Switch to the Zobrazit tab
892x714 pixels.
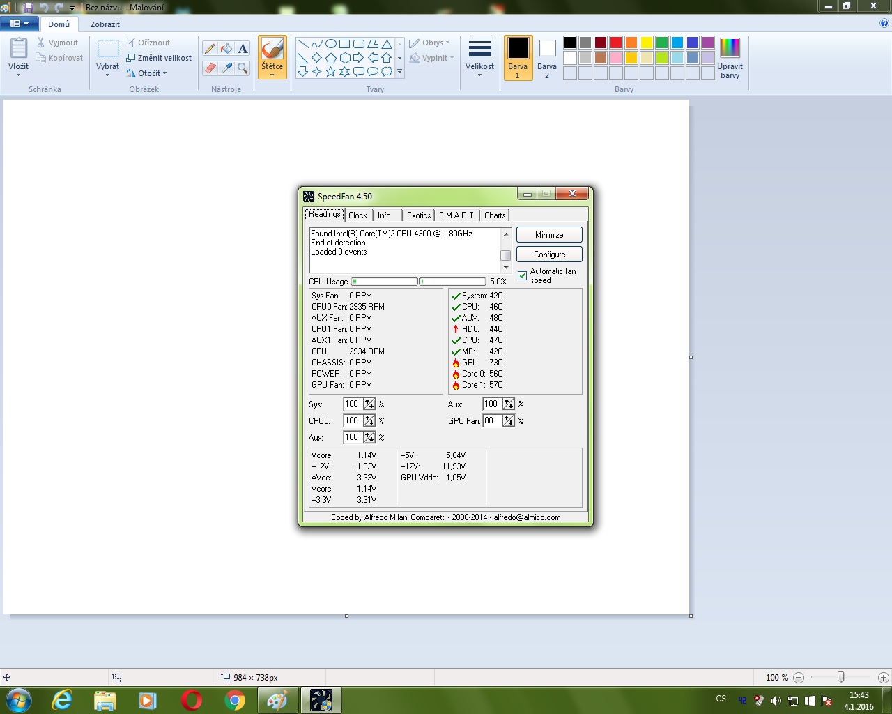(x=105, y=24)
